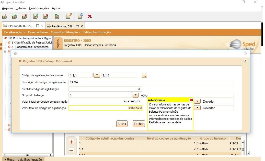The image size is (265, 161).
Task: Click the import ECD icon with green arrow
Action: click(x=15, y=16)
